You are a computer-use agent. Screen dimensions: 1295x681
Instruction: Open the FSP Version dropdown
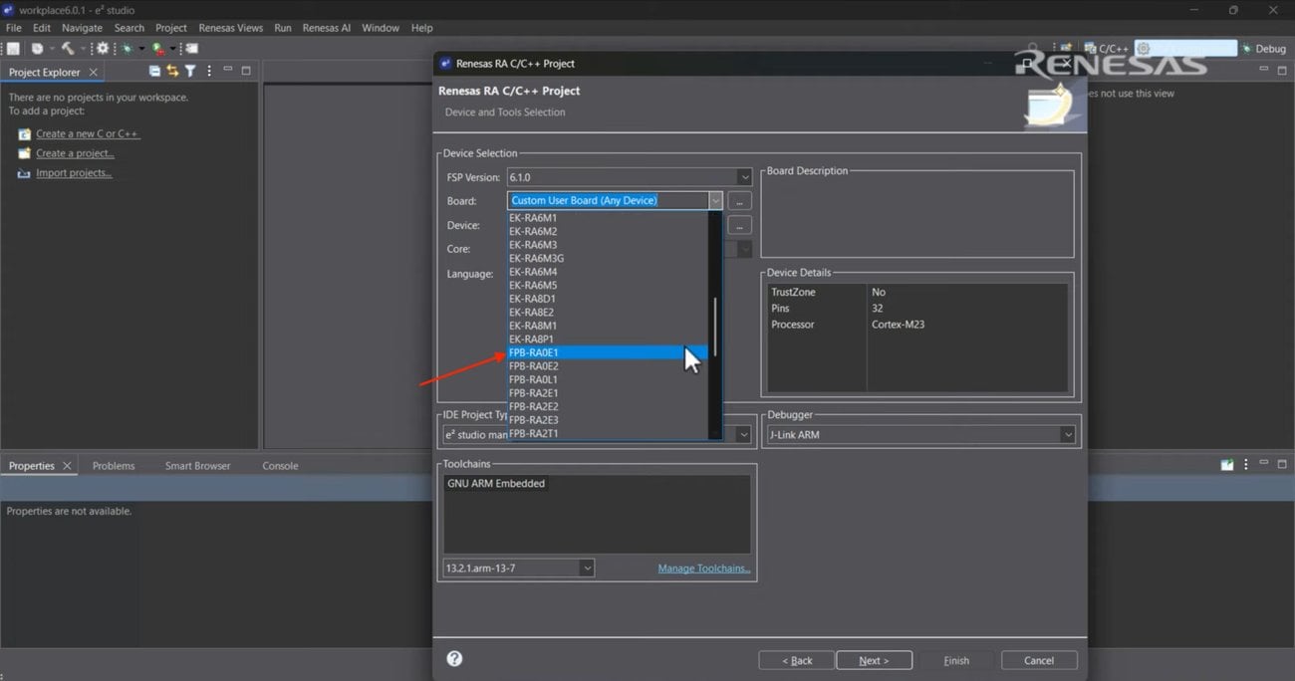pos(744,177)
